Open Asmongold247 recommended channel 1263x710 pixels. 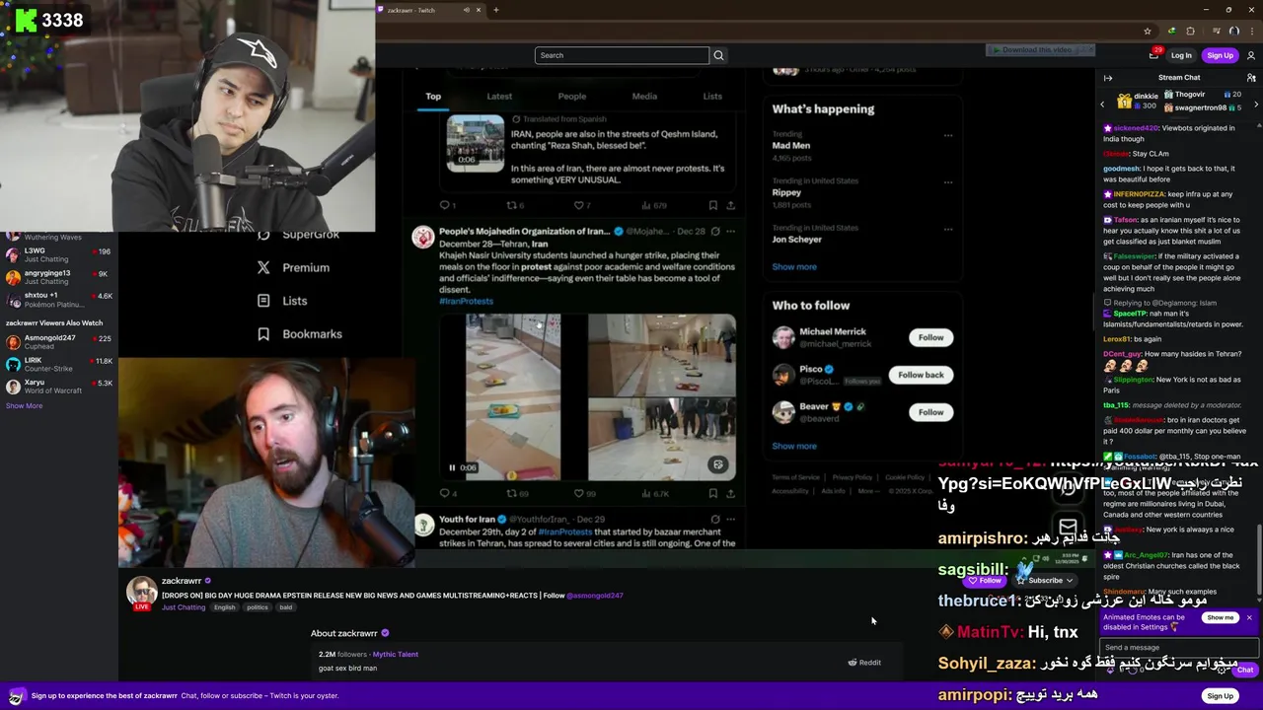pyautogui.click(x=59, y=342)
